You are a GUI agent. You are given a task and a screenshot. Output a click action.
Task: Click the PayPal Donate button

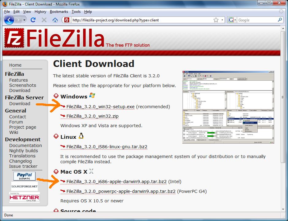click(x=25, y=176)
